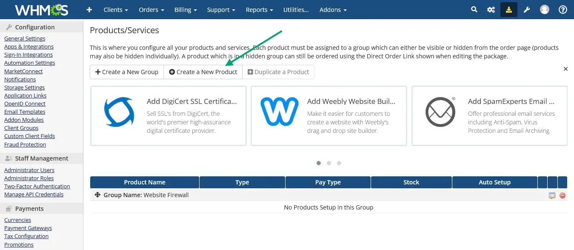Click the yellow download update icon
Viewport: 574px width, 250px height.
coord(509,9)
